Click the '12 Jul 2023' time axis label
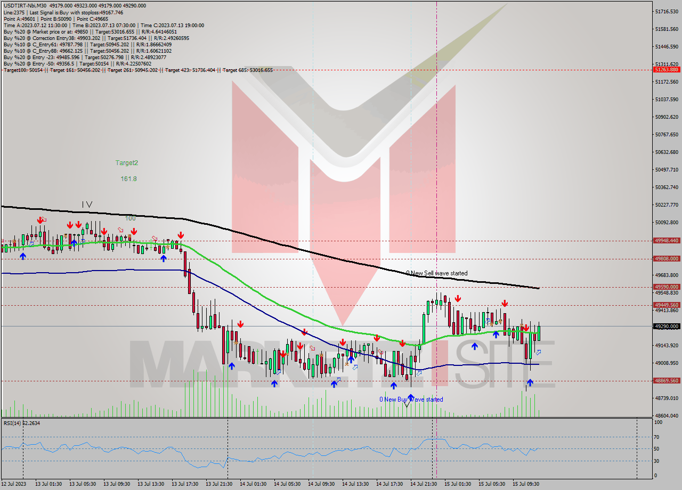Viewport: 682px width, 490px height. (13, 484)
